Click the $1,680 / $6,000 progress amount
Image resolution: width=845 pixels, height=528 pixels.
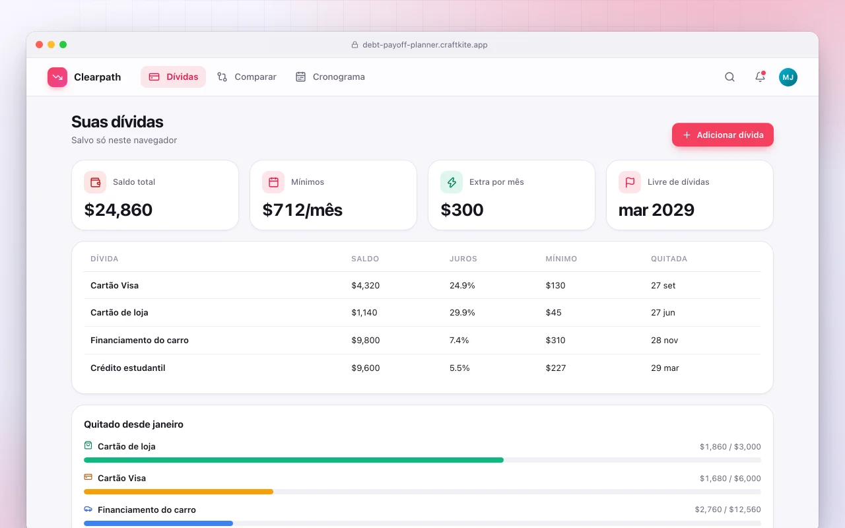[x=730, y=478]
